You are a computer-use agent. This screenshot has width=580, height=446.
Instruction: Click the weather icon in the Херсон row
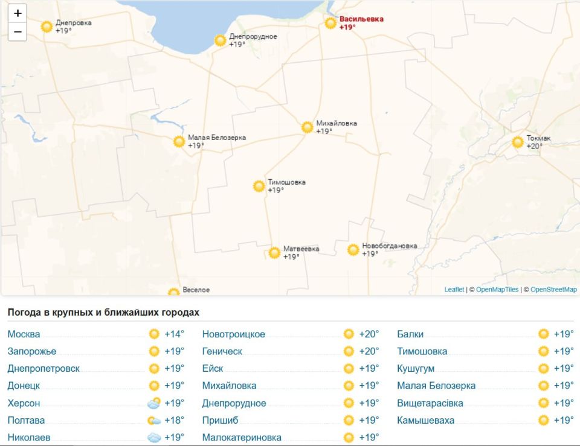tap(154, 403)
